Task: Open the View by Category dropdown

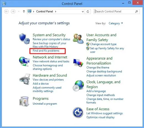Action: pos(116,23)
